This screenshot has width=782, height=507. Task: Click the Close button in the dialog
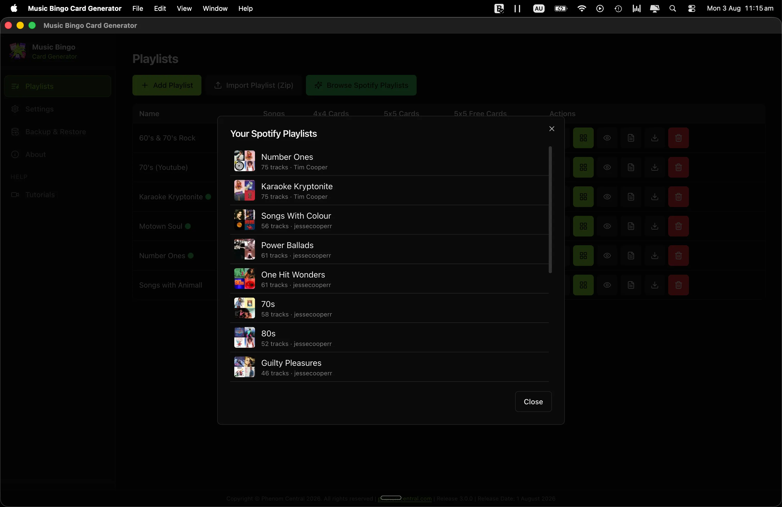coord(533,401)
